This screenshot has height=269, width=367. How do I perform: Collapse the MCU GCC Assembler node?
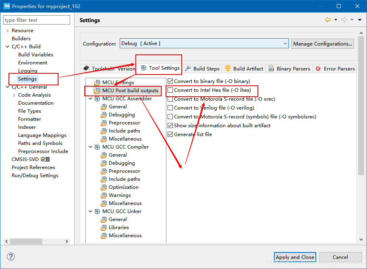pyautogui.click(x=91, y=99)
